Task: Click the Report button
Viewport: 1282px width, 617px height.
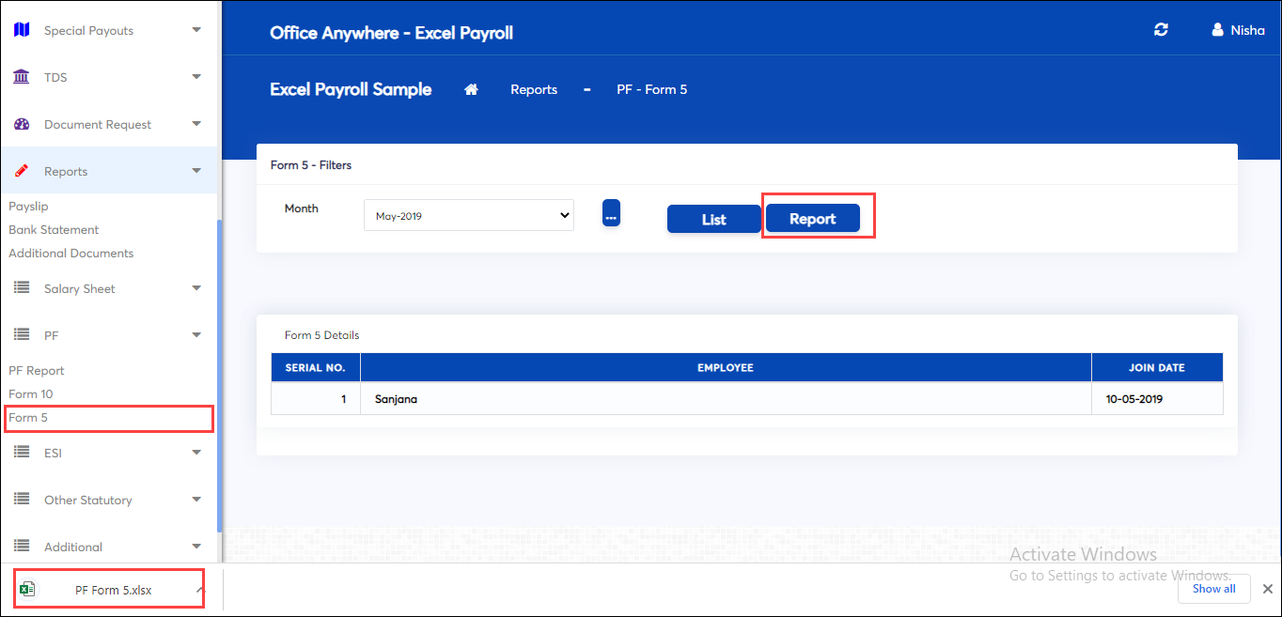Action: pyautogui.click(x=813, y=218)
